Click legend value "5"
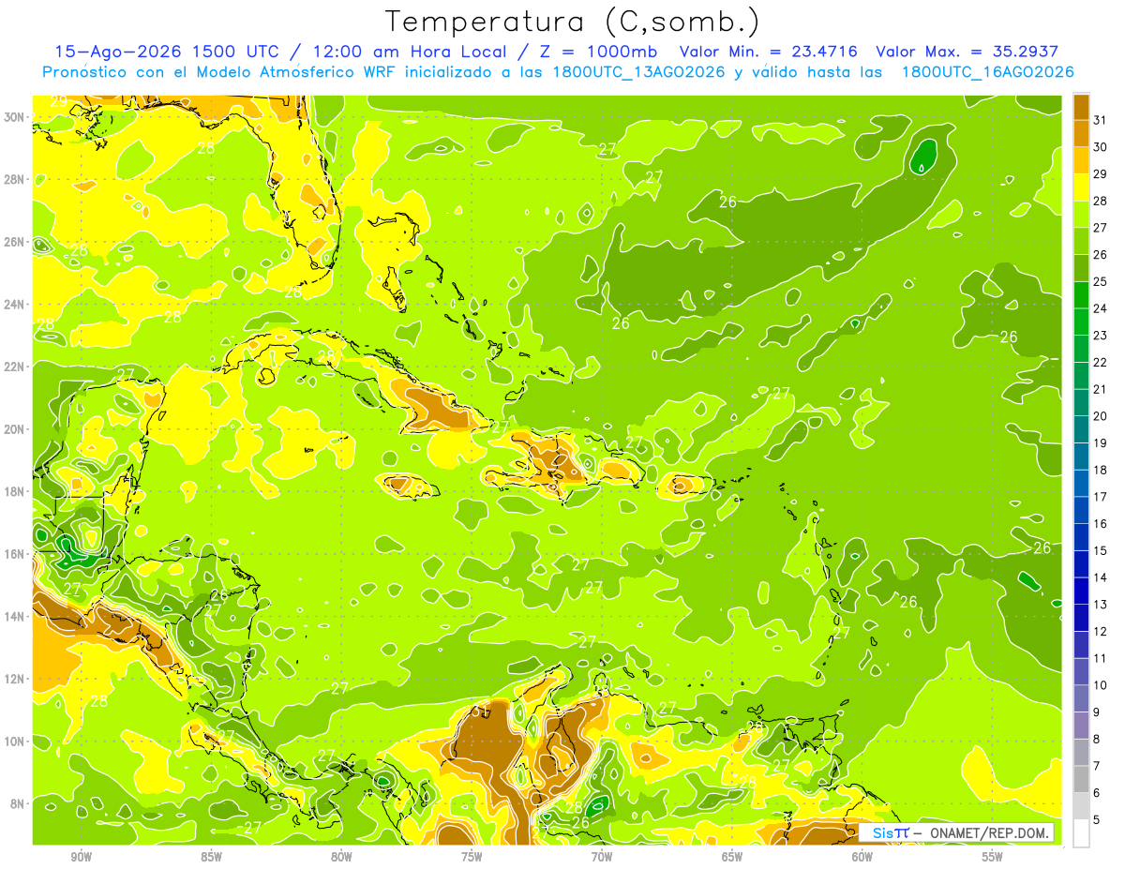1125x869 pixels. [1097, 820]
